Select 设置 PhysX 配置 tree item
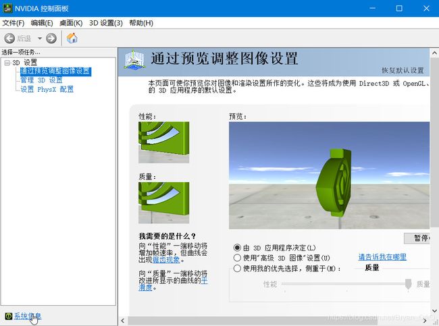The height and width of the screenshot is (326, 439). [47, 90]
